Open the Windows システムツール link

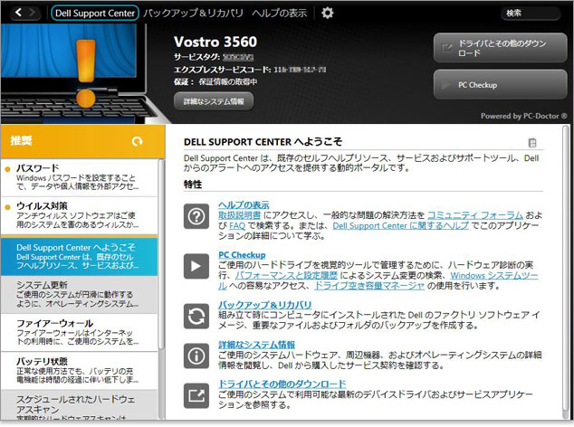click(494, 275)
